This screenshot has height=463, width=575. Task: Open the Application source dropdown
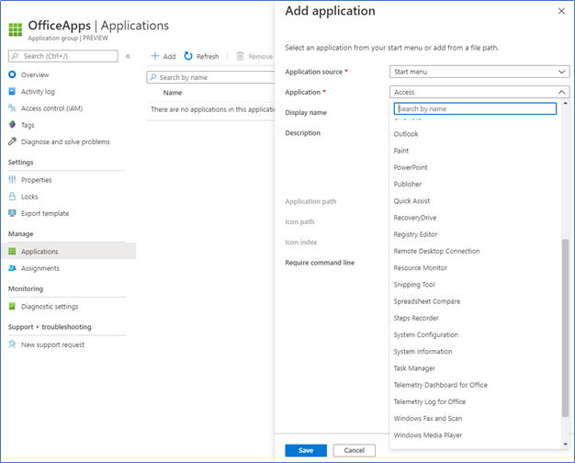tap(479, 72)
